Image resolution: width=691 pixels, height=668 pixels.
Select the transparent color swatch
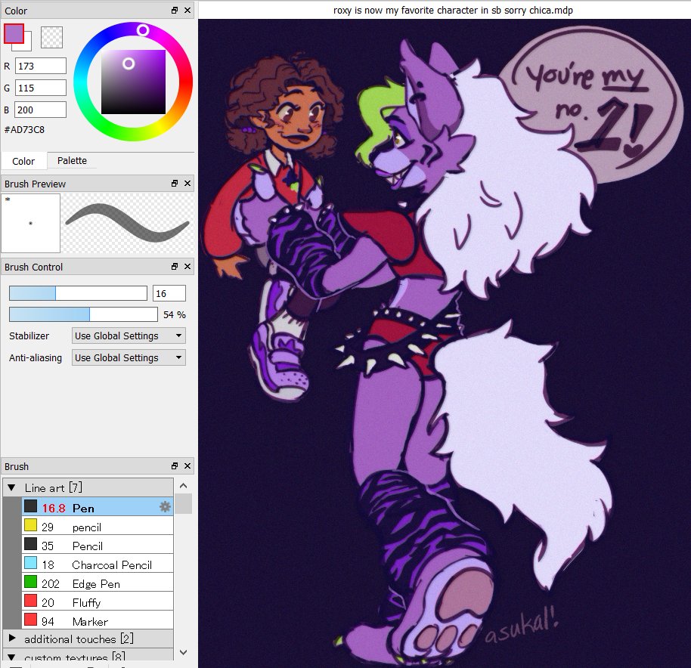click(51, 37)
